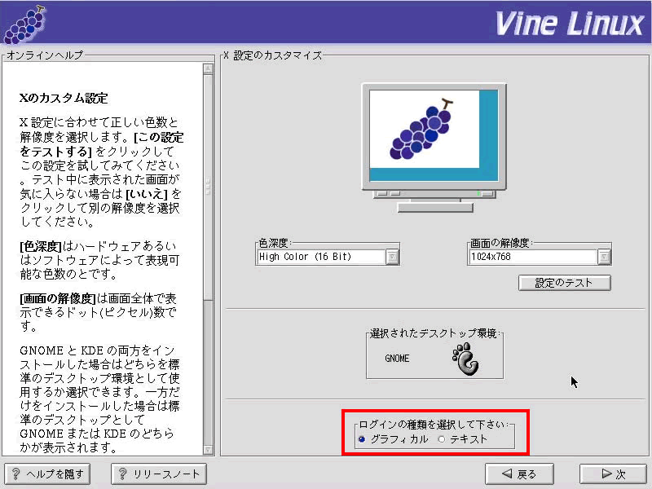Click the 設定のテスト button
652x489 pixels.
[564, 283]
